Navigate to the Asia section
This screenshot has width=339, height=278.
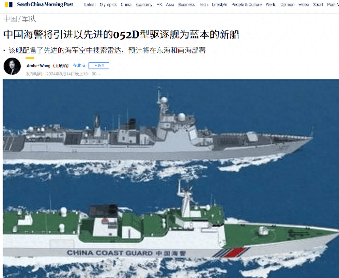[170, 5]
